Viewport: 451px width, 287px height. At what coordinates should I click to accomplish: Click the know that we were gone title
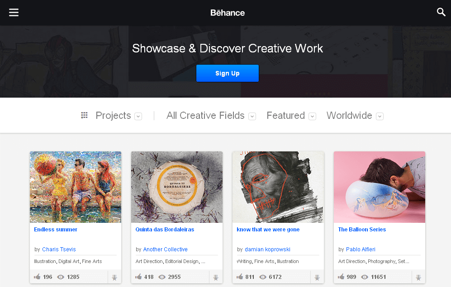click(268, 230)
